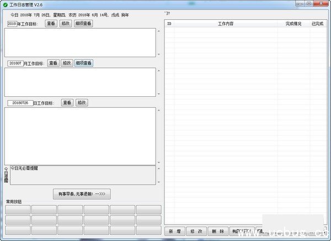Image resolution: width=331 pixels, height=241 pixels.
Task: Click 查看 button for daily work goal
Action: tap(67, 103)
